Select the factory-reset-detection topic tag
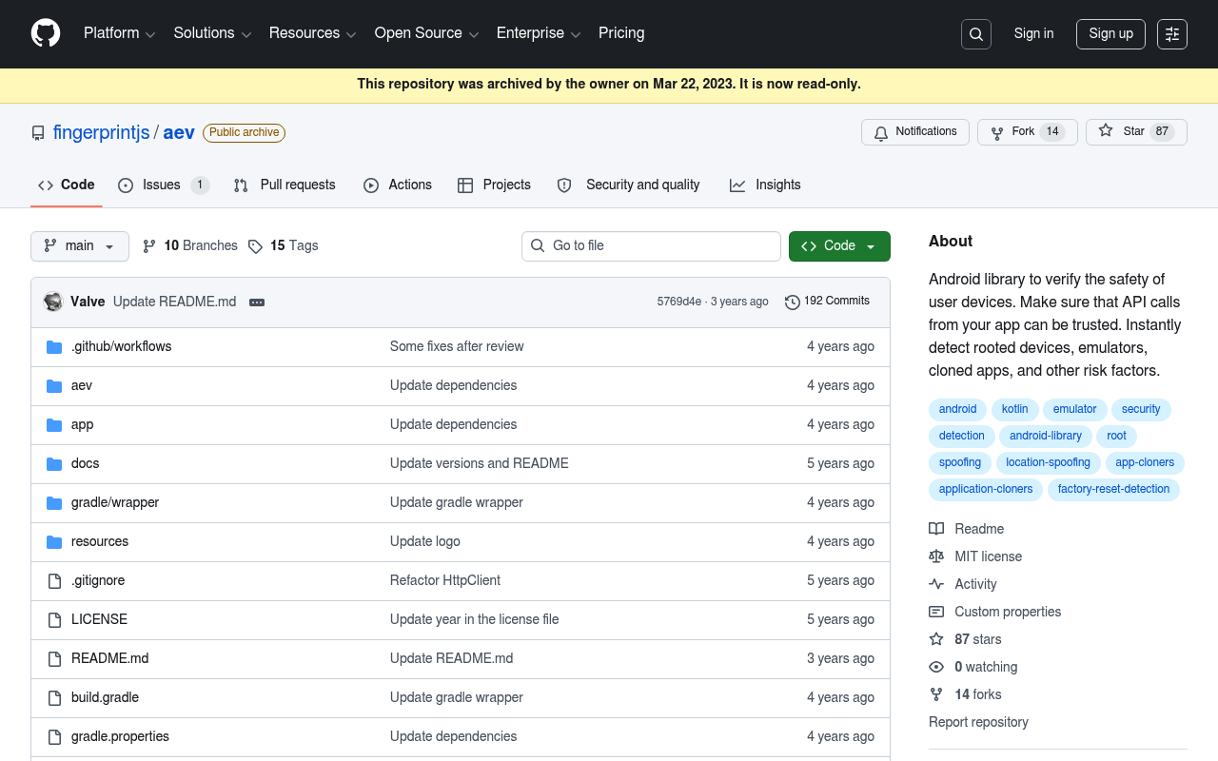 click(x=1113, y=490)
